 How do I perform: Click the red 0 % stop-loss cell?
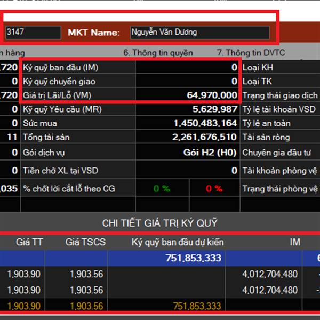(214, 189)
